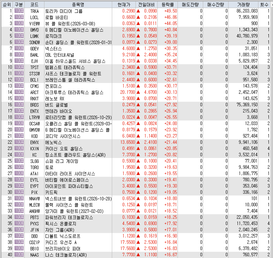Click the up-arrow icon in BCLI row
The width and height of the screenshot is (273, 258).
tap(138, 80)
